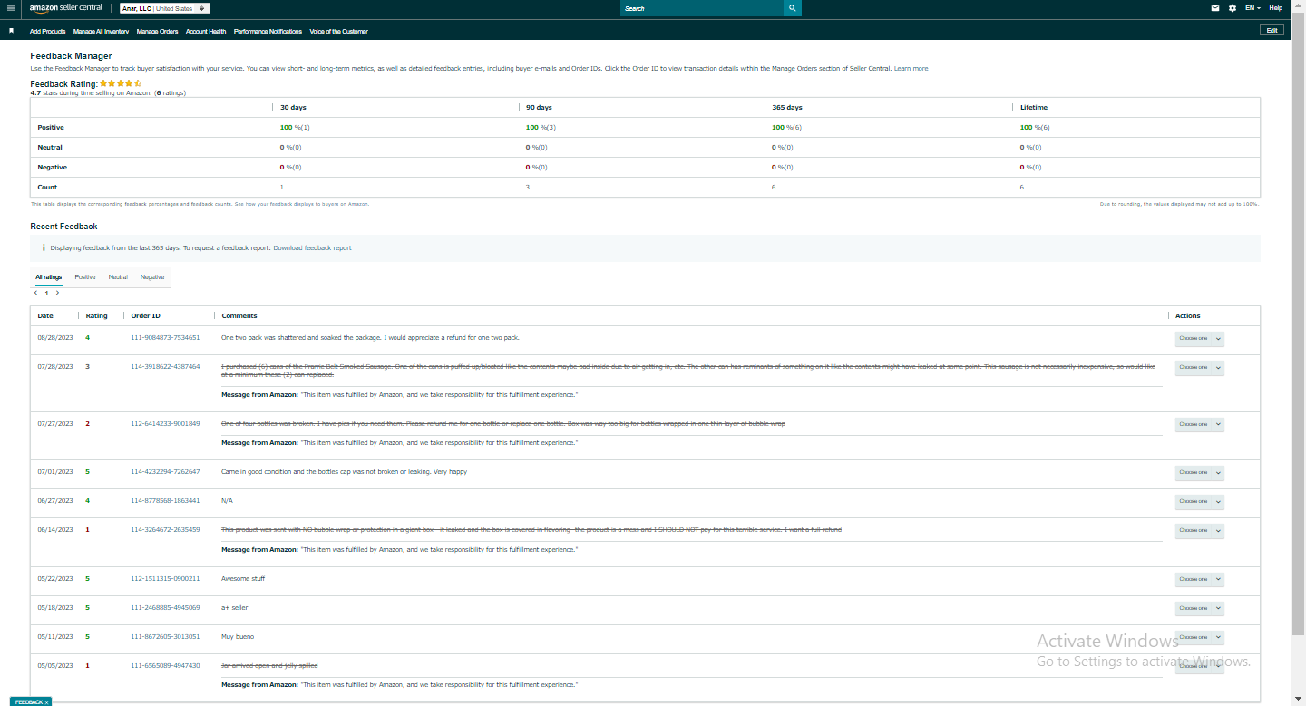Open Choose one dropdown for 06/14/2023 feedback
The height and width of the screenshot is (706, 1306).
pos(1200,531)
